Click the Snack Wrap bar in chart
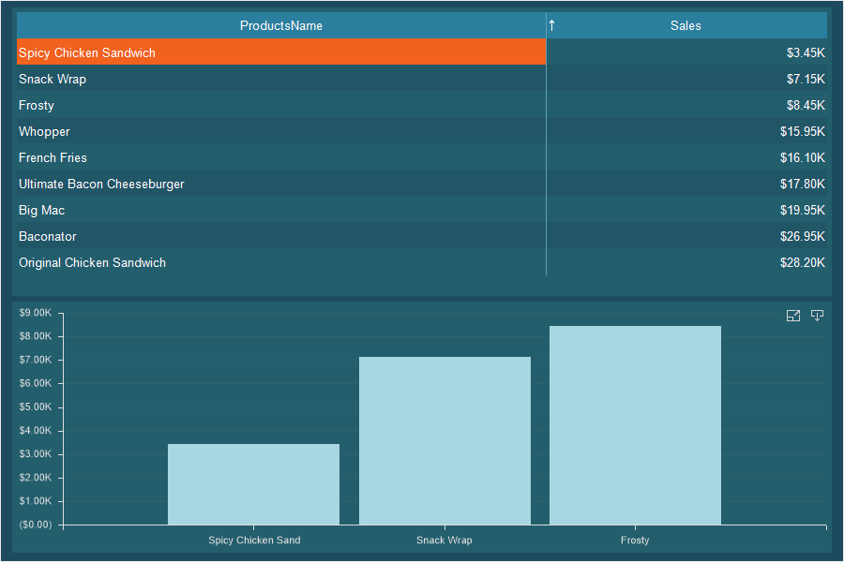Viewport: 844px width, 562px height. pos(445,440)
